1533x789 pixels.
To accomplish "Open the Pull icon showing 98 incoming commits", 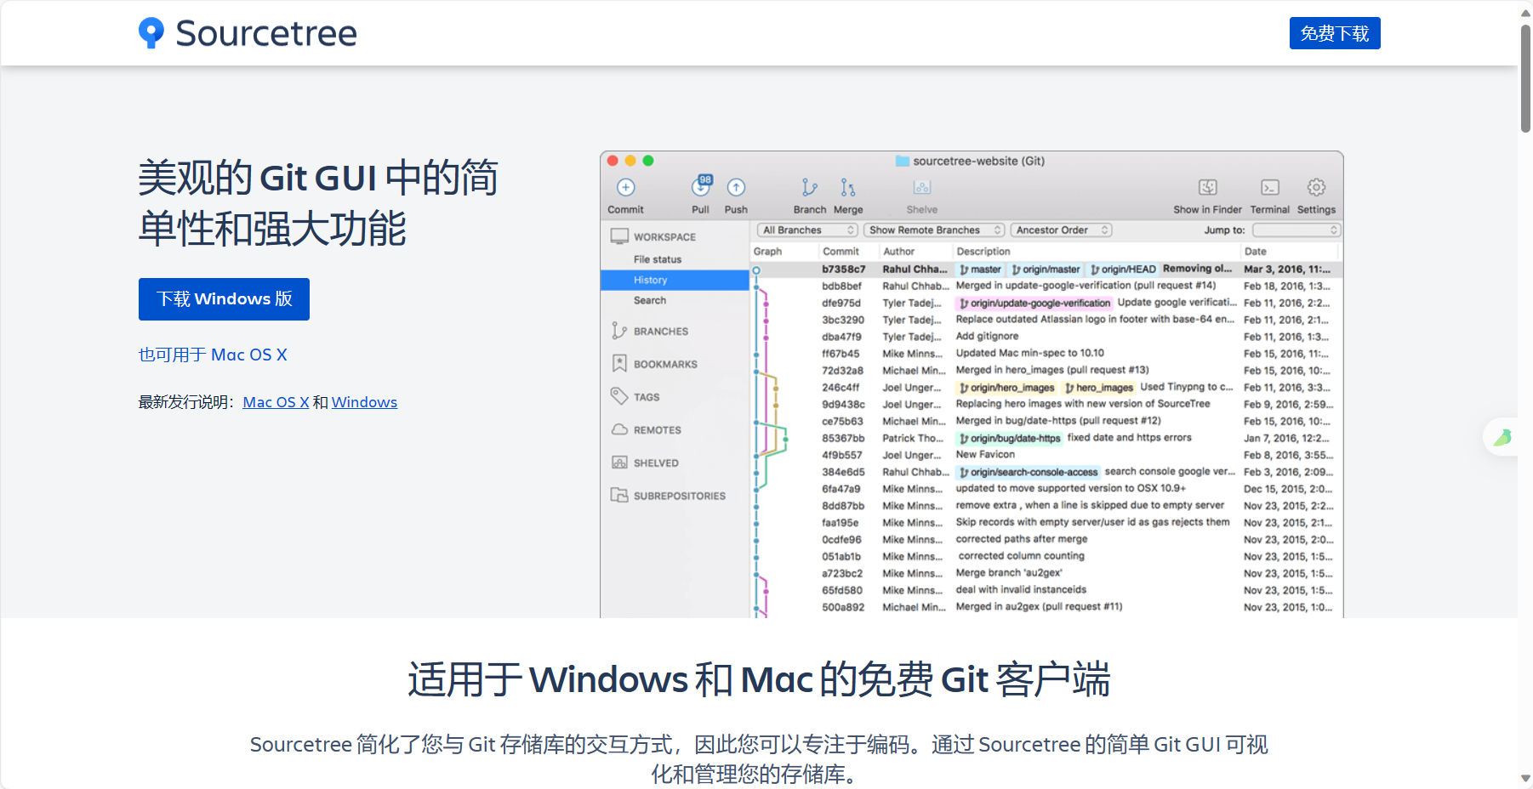I will pos(700,188).
